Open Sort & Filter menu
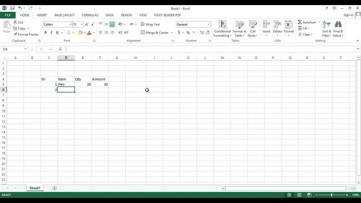361x203 pixels. (327, 29)
